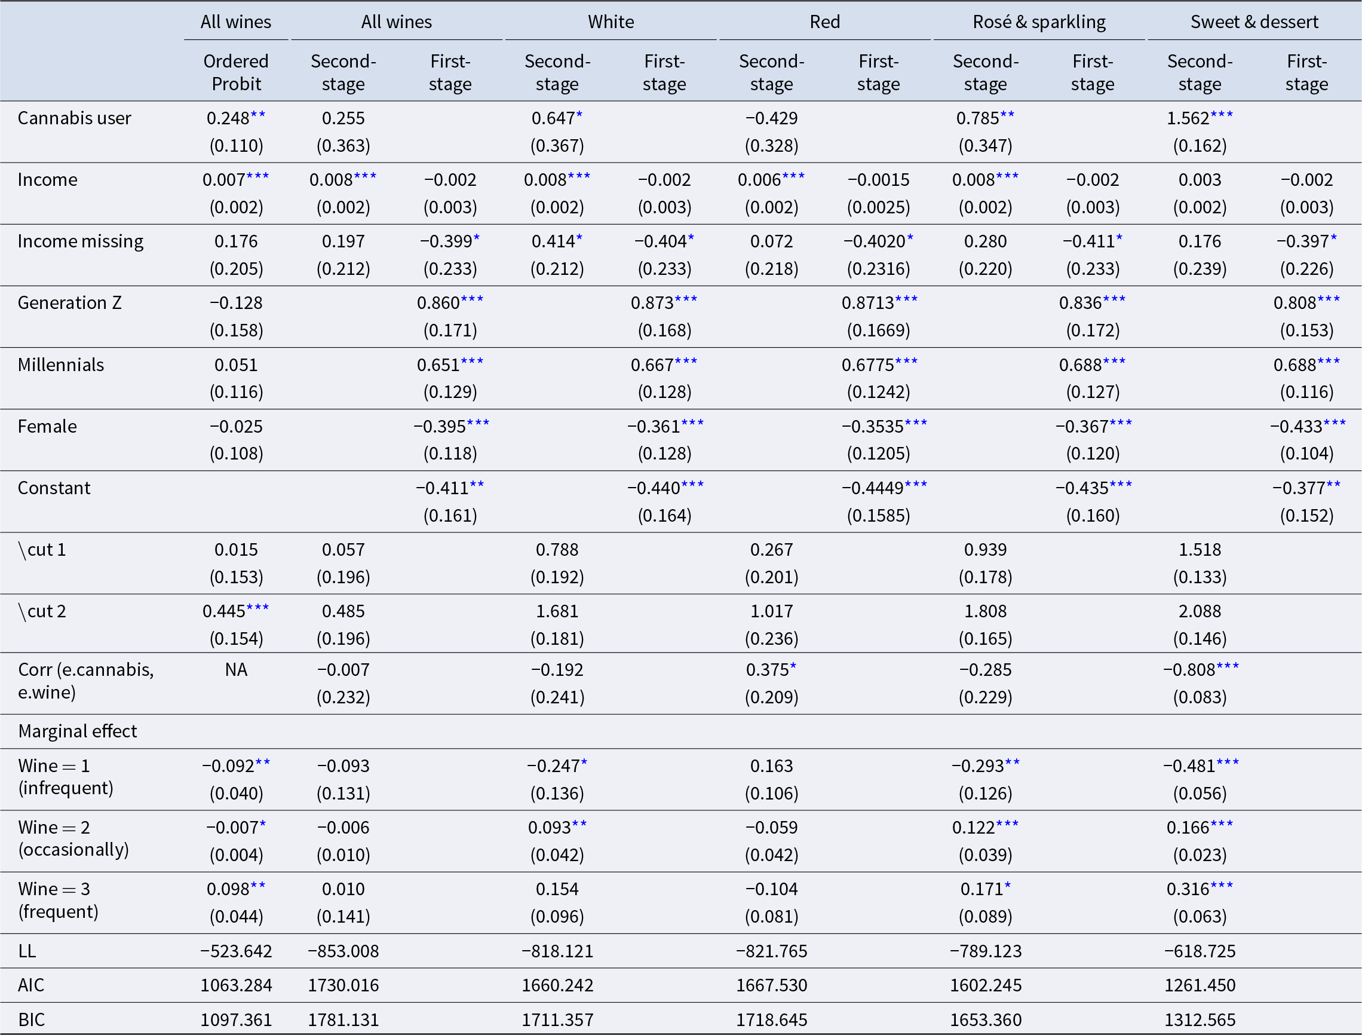Select the BIC value 1312.565
Image resolution: width=1362 pixels, height=1035 pixels.
[x=1200, y=1019]
